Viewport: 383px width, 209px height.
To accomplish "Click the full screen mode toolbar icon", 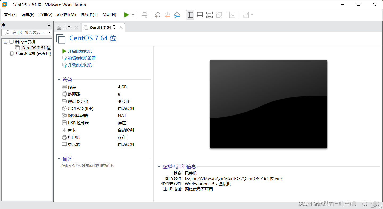I will 209,15.
